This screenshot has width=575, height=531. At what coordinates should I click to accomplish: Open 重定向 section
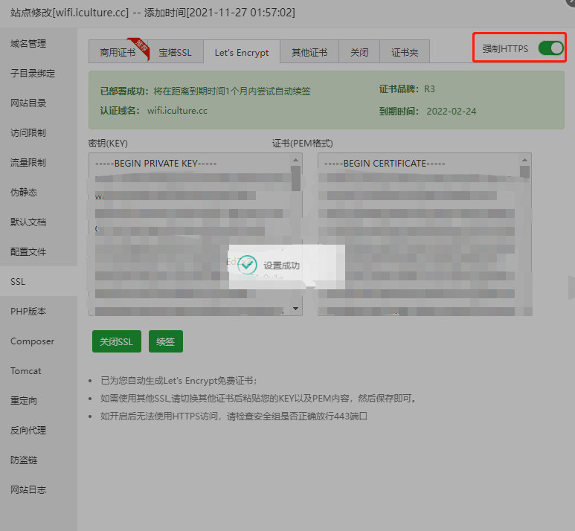pos(24,400)
